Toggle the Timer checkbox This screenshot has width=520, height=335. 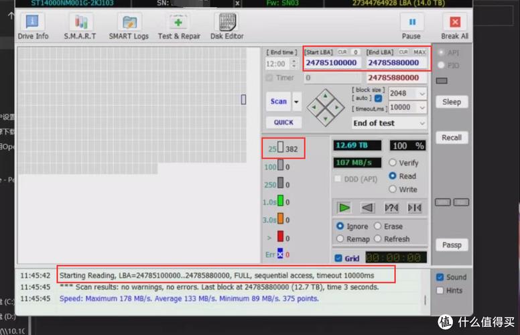[269, 78]
